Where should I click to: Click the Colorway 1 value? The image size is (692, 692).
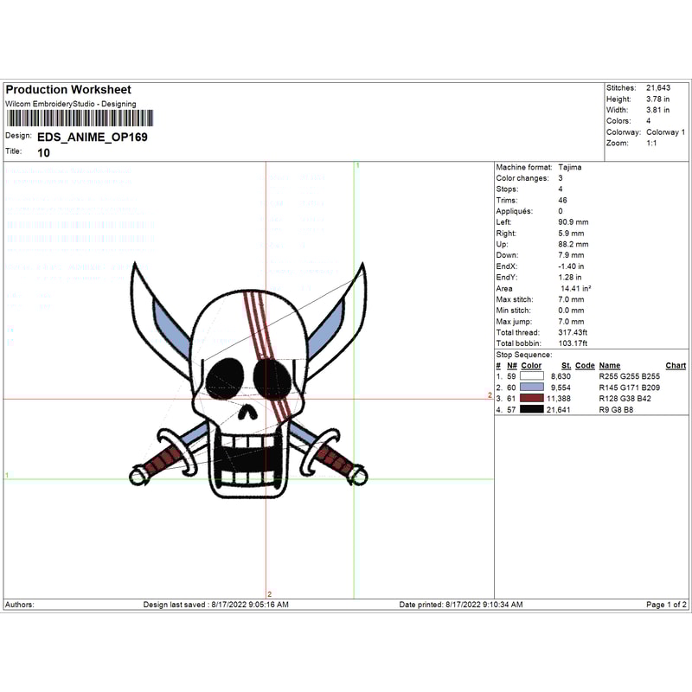[x=665, y=132]
